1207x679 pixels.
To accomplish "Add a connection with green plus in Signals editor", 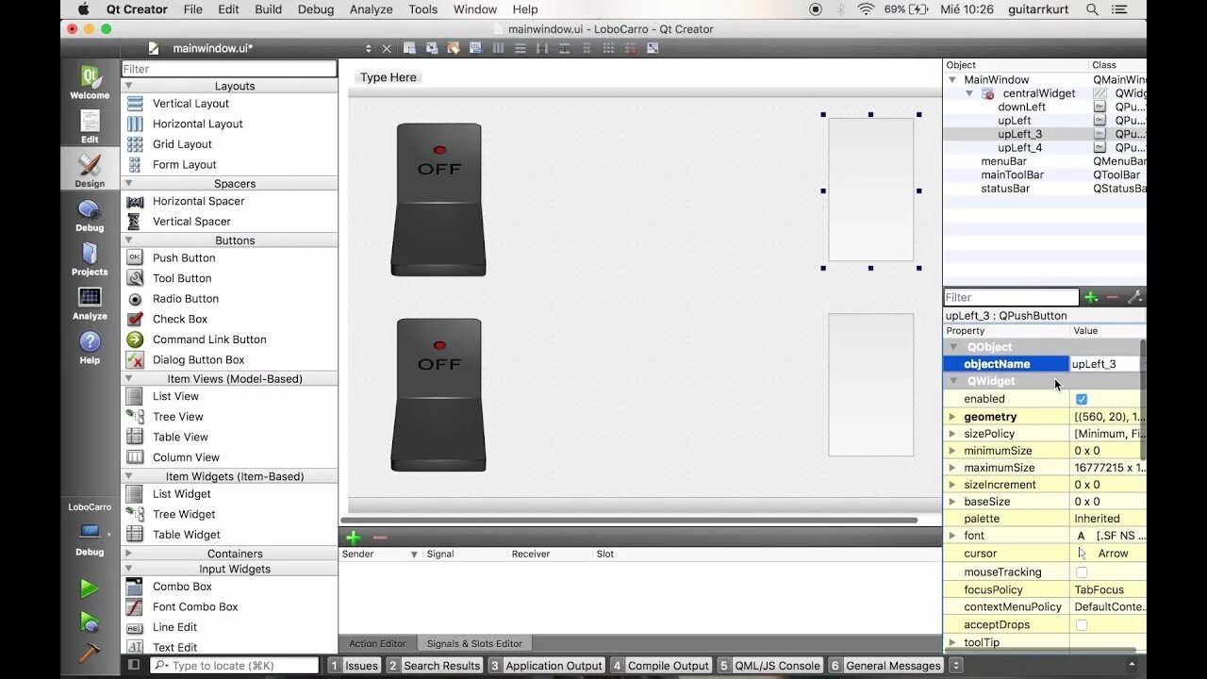I will tap(353, 538).
